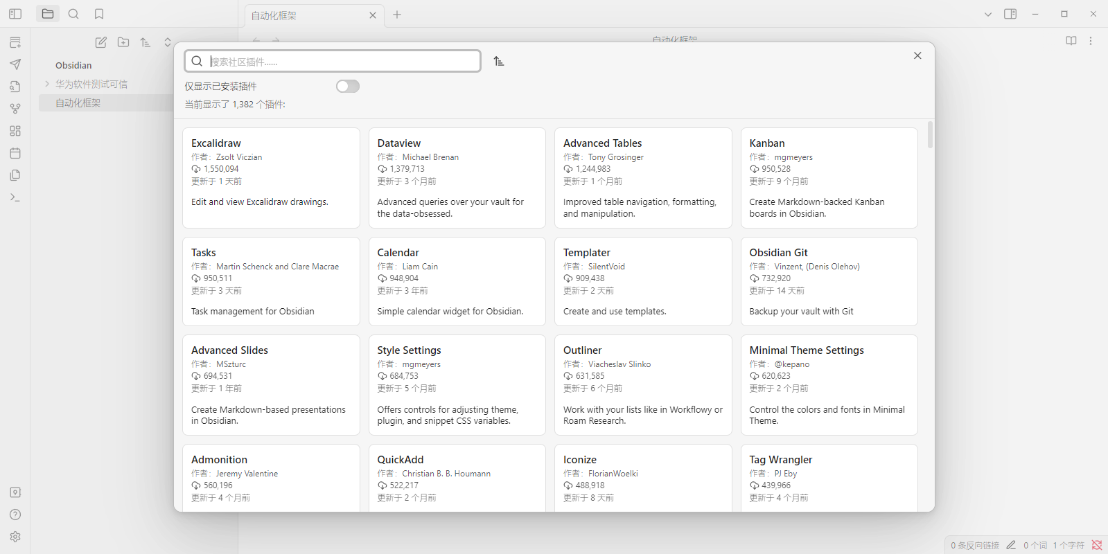Open the search tab in sidebar
The height and width of the screenshot is (554, 1108).
[x=73, y=14]
